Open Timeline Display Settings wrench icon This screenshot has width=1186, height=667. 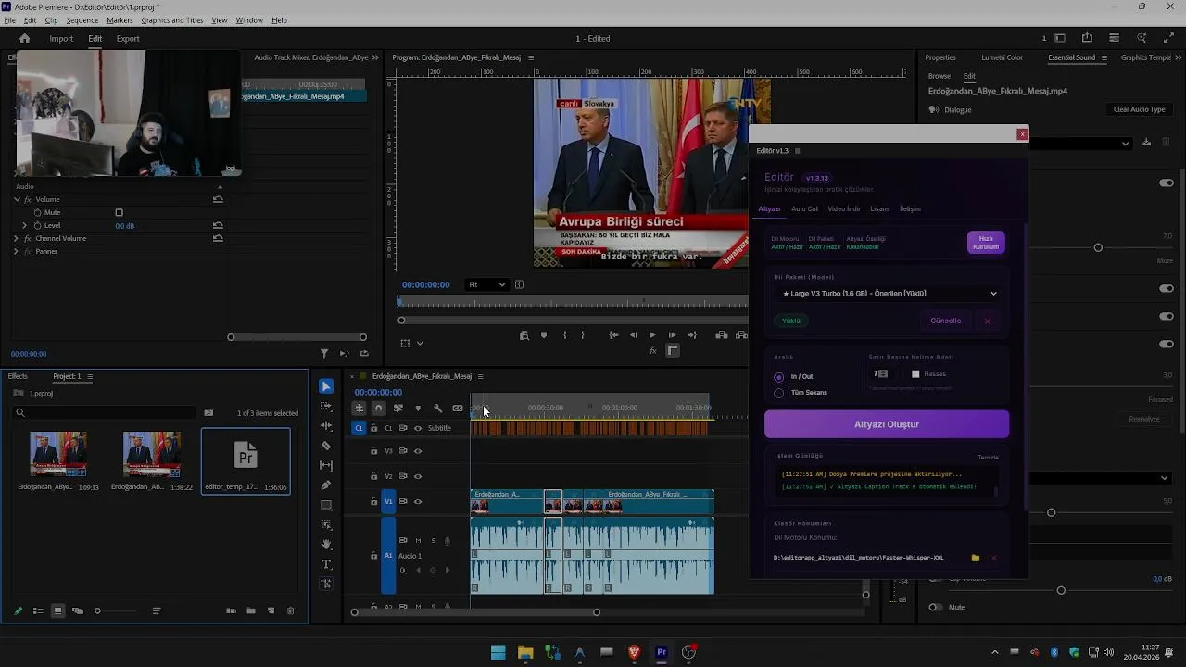(x=437, y=409)
